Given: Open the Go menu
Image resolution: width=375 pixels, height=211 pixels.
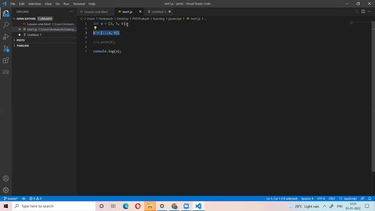Looking at the screenshot, I should (x=57, y=4).
